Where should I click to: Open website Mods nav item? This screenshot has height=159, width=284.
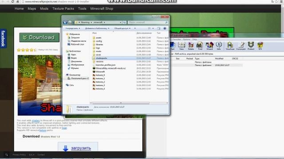(x=44, y=9)
